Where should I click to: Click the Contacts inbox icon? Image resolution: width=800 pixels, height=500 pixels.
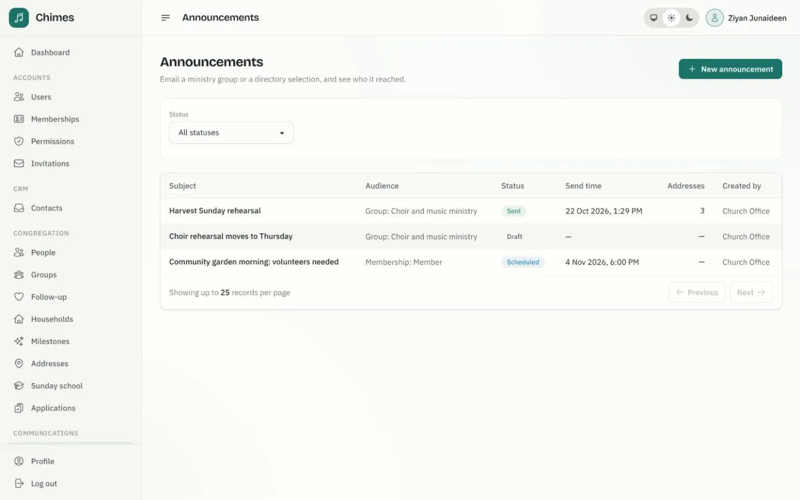19,208
